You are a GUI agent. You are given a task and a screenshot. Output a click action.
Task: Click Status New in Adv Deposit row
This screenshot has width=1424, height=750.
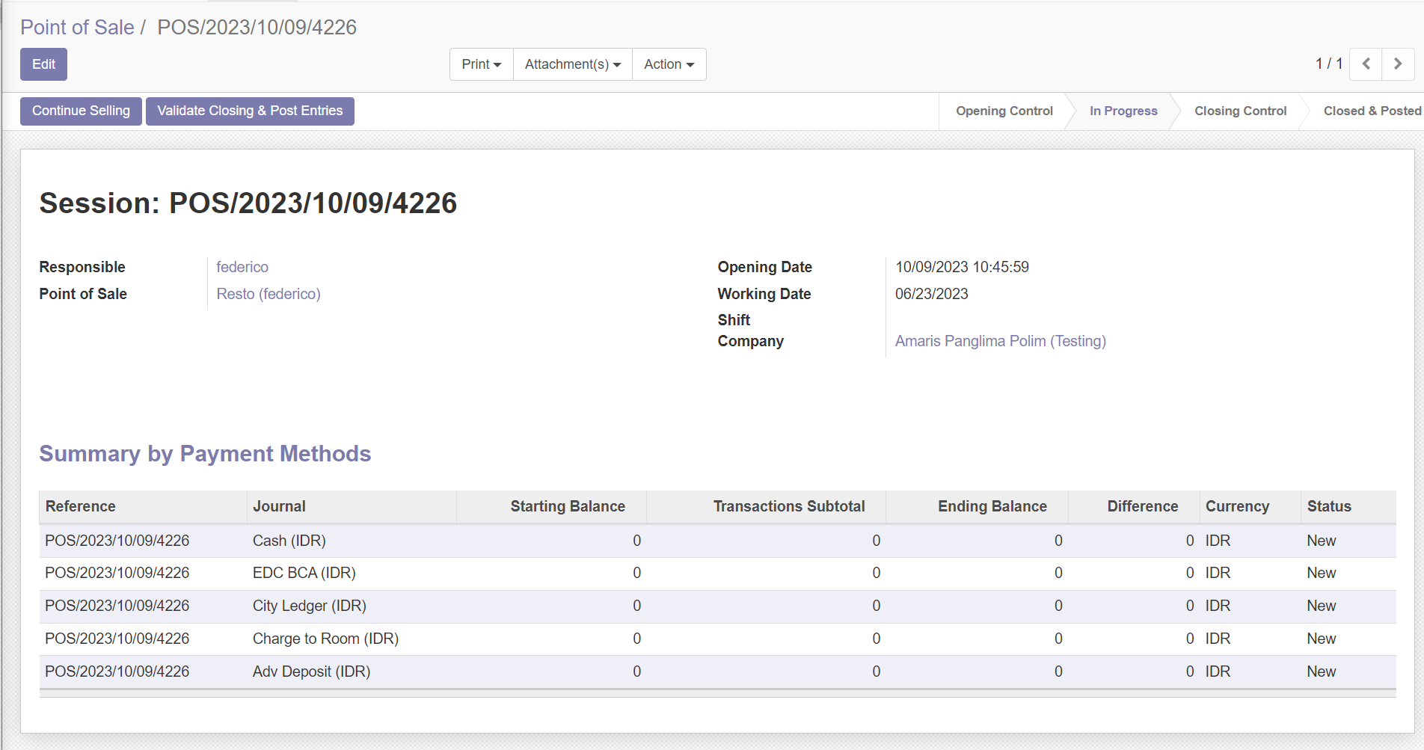(x=1321, y=671)
